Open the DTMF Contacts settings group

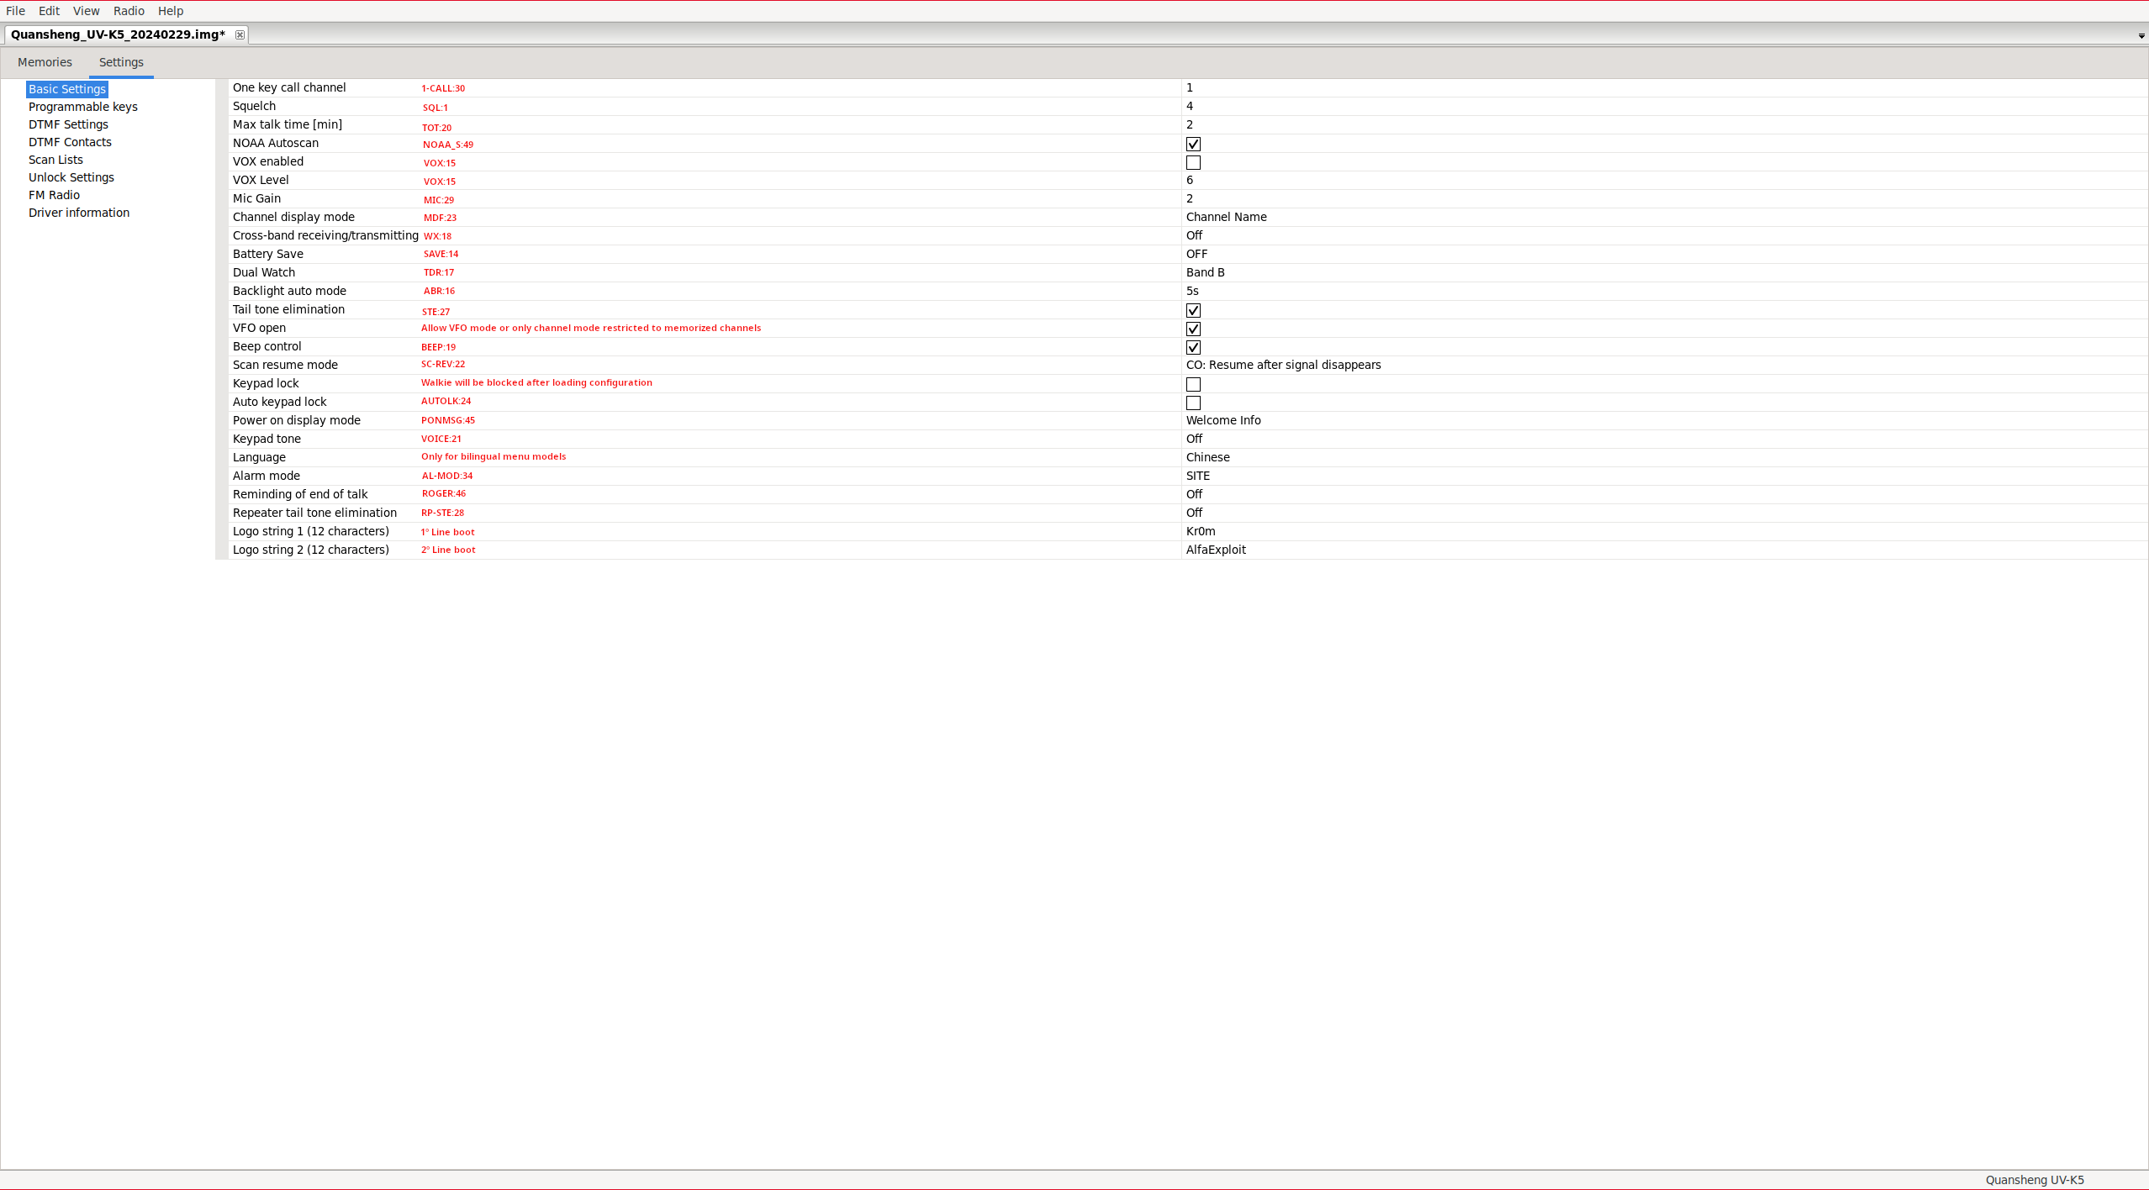[x=70, y=142]
